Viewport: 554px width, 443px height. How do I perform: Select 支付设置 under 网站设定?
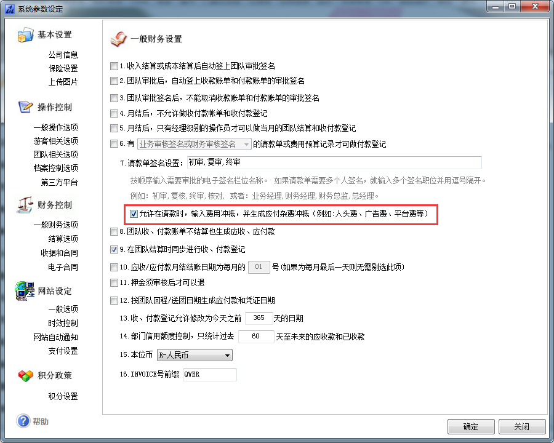point(63,351)
